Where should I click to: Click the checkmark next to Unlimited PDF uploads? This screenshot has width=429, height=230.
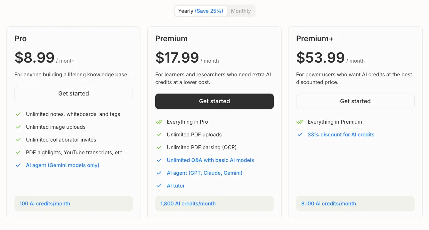[x=159, y=134]
